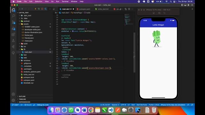Split the editor to the right

tap(129, 9)
